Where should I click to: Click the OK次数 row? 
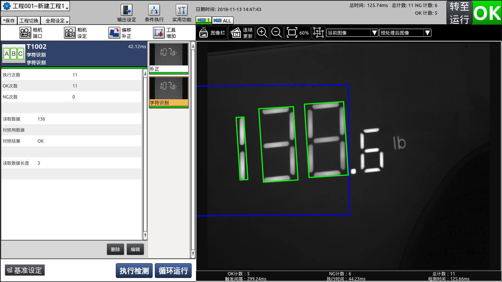71,86
